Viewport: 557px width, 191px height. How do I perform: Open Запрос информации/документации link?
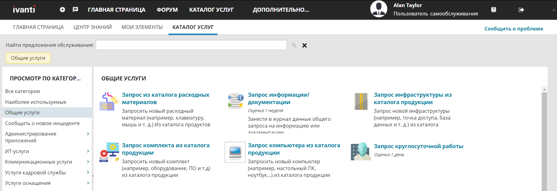pyautogui.click(x=278, y=99)
